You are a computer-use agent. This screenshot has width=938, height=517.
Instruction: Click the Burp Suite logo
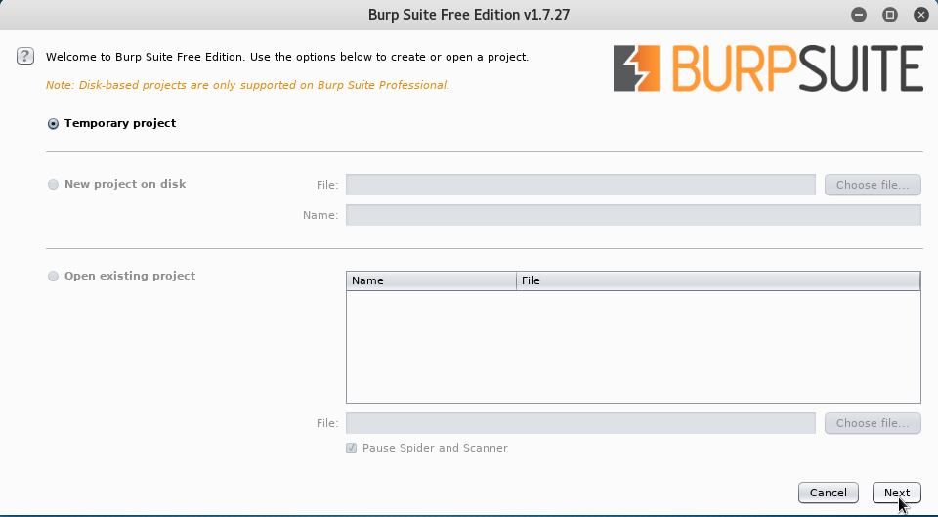tap(768, 68)
